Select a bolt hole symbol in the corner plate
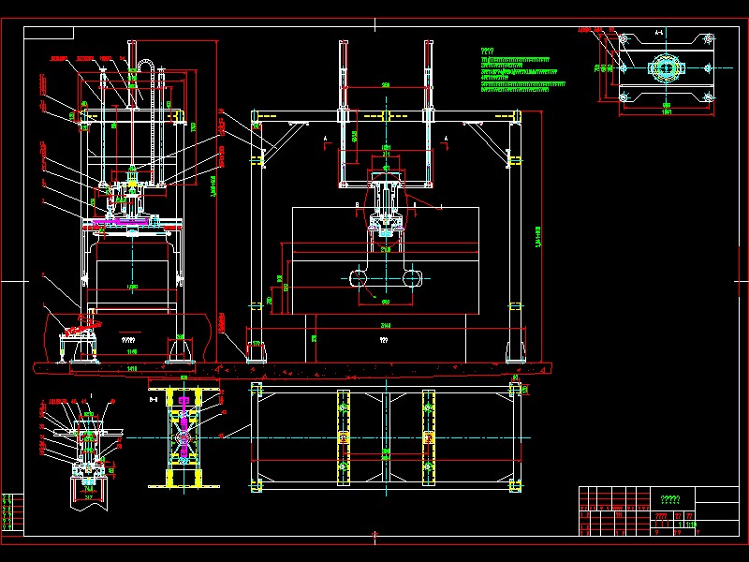This screenshot has height=562, width=749. [624, 39]
